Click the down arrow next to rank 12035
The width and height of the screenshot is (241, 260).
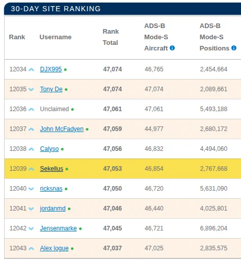31,89
